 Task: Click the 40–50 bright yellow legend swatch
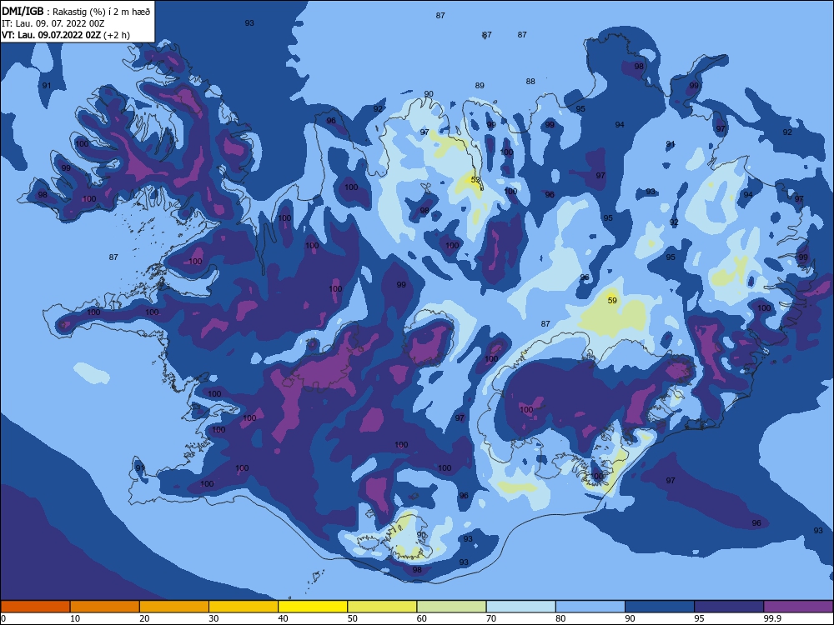click(x=313, y=607)
